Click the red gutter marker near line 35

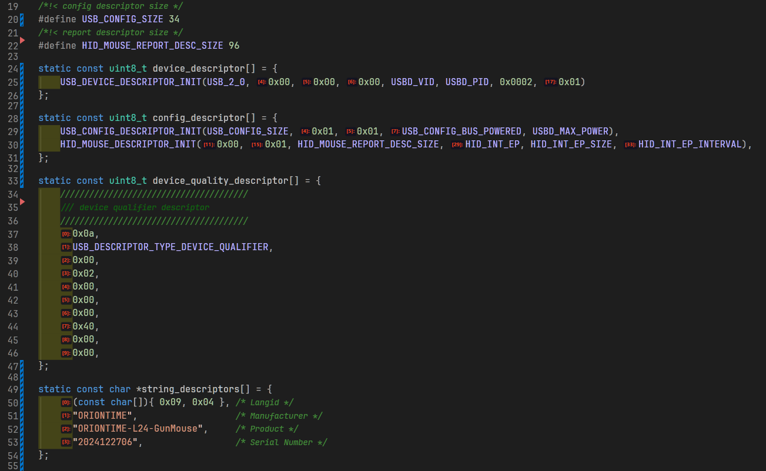22,202
